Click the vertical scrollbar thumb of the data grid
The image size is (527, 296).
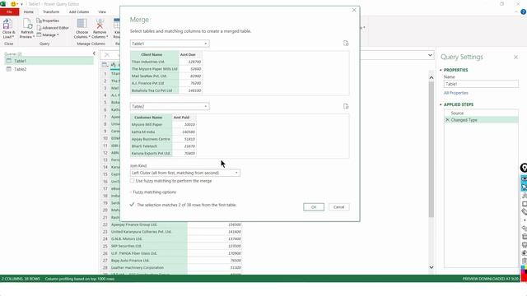(431, 150)
